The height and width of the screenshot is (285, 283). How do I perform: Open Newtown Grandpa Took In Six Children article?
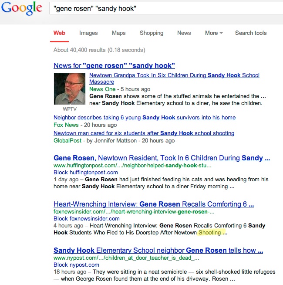coord(174,78)
